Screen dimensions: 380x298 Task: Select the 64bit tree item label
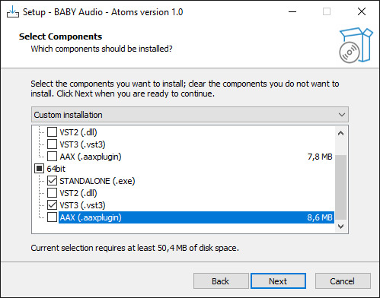56,169
